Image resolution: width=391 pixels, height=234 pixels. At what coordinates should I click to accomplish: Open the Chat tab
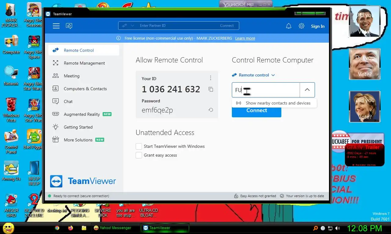(84, 101)
